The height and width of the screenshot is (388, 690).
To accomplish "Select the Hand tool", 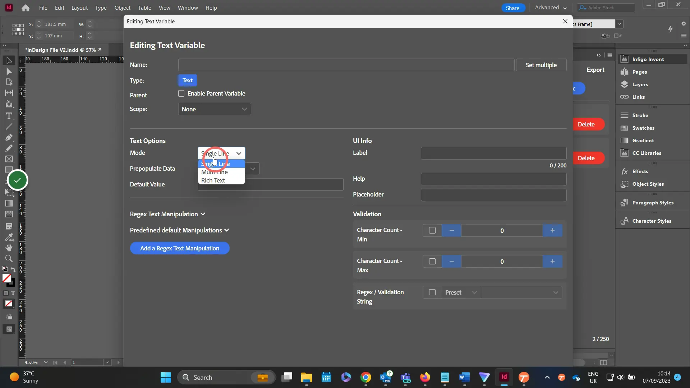I will [x=9, y=248].
